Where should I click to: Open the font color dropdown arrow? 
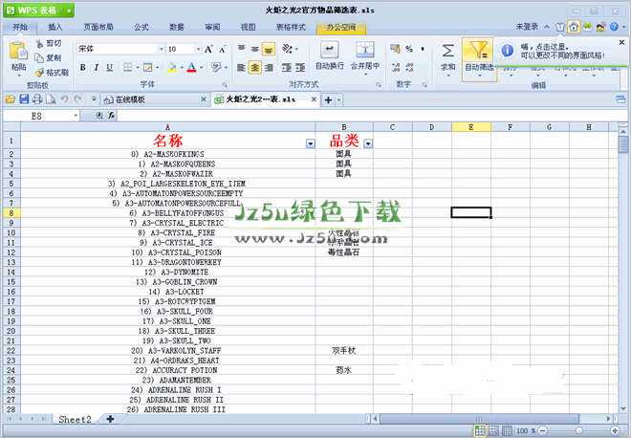coord(201,67)
